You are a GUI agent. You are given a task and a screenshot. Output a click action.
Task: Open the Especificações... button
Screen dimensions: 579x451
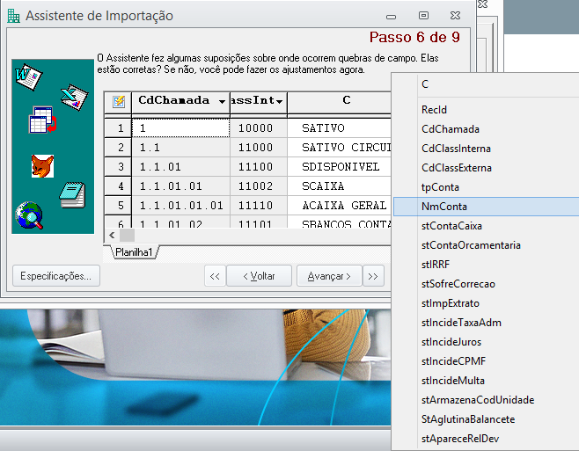56,276
